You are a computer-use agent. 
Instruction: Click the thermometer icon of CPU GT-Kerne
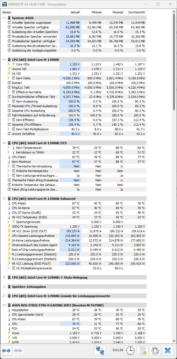9,213
